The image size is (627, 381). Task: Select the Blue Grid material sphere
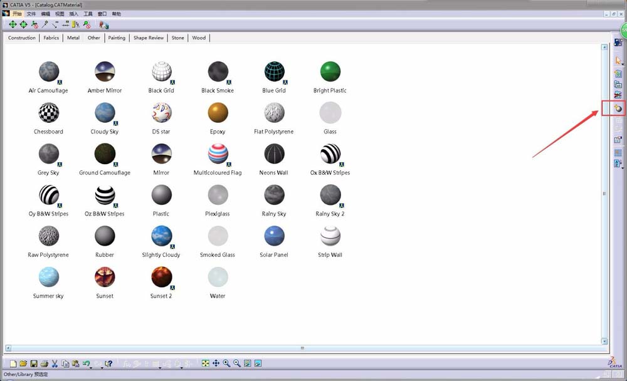pyautogui.click(x=275, y=71)
